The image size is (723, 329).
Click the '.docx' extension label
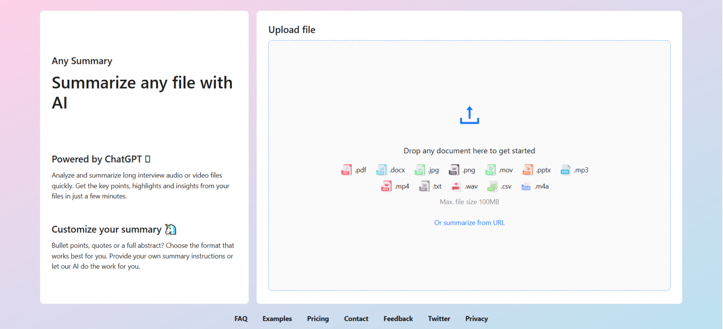[x=397, y=170]
